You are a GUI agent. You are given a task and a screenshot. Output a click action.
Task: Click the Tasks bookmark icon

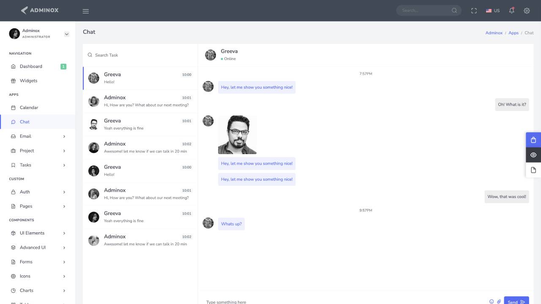(13, 165)
